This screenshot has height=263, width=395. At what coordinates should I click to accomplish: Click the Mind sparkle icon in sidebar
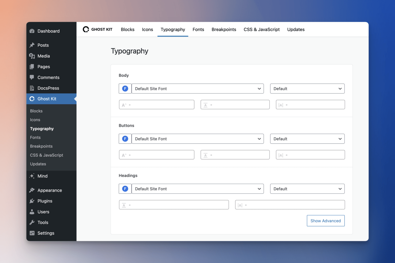32,176
